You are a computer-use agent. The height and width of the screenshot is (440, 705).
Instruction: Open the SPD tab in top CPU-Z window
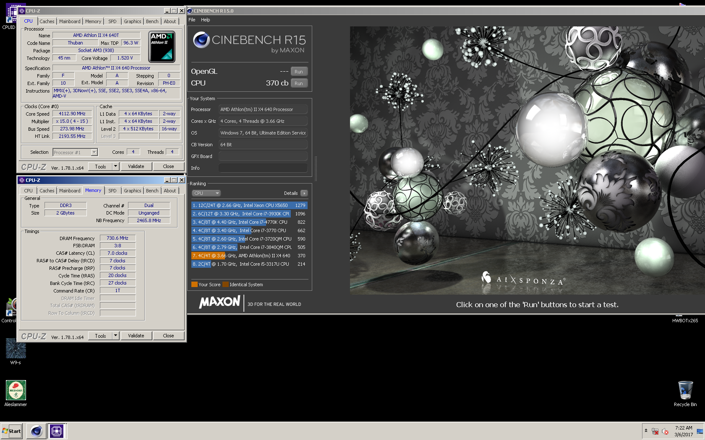pyautogui.click(x=112, y=21)
